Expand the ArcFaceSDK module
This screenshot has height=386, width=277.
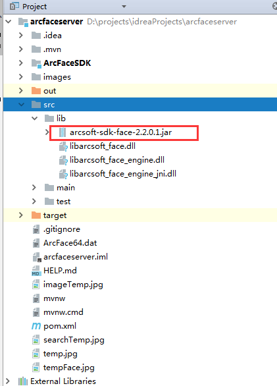[21, 63]
